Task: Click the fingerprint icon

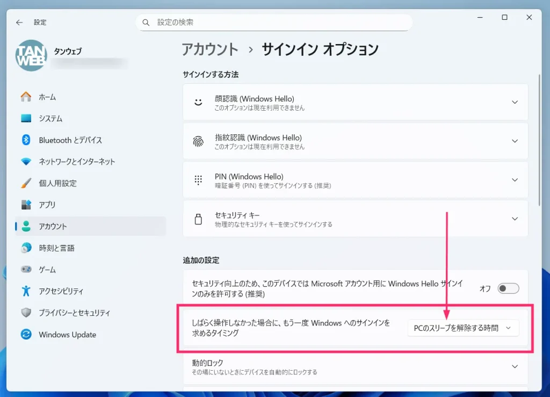Action: click(198, 141)
